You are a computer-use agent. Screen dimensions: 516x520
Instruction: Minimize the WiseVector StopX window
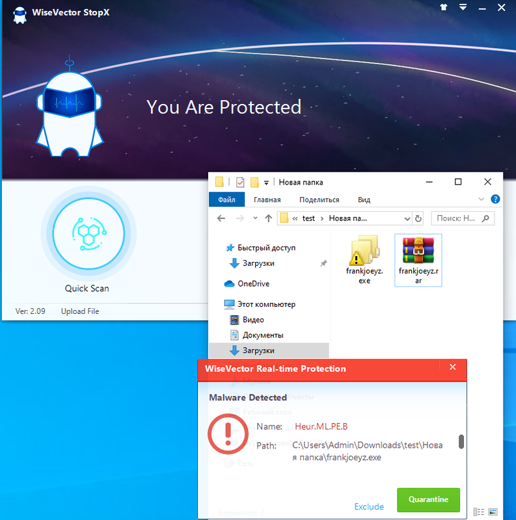tap(482, 8)
